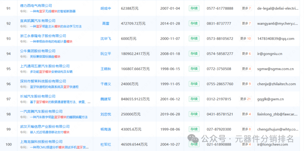Open legal representative 杨海涛
The image size is (304, 151).
click(x=106, y=129)
